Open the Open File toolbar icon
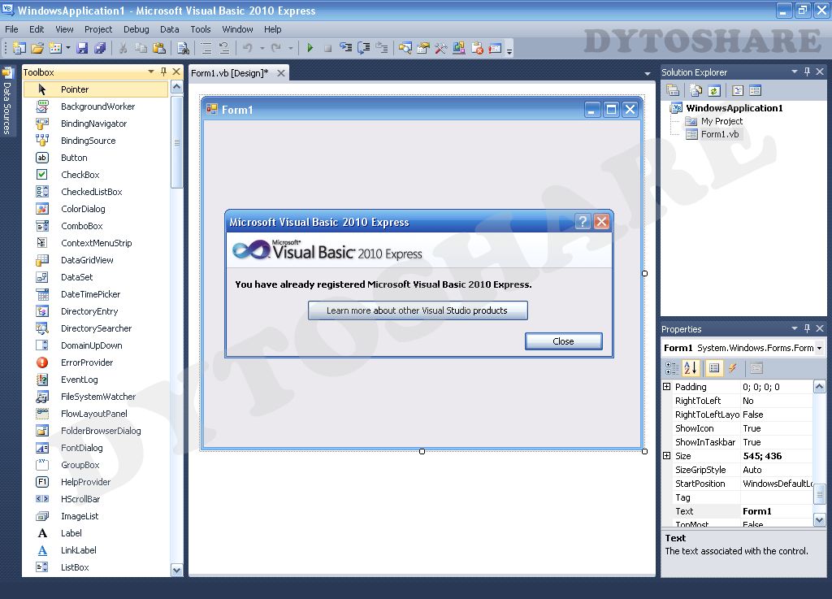This screenshot has height=599, width=832. [x=37, y=48]
